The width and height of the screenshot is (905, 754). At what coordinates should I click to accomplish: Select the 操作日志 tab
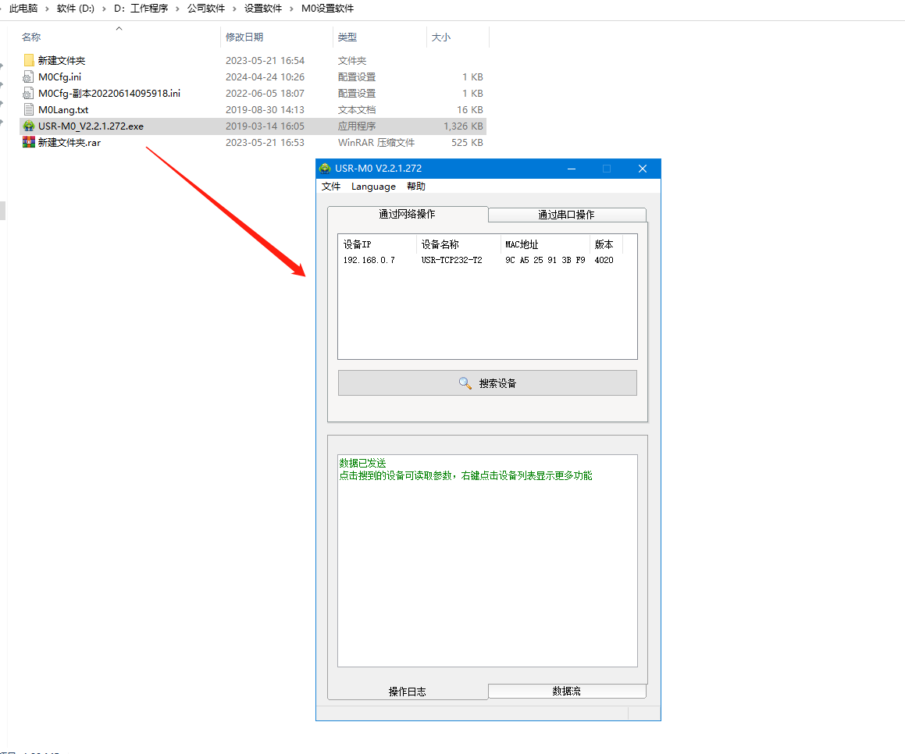click(407, 692)
